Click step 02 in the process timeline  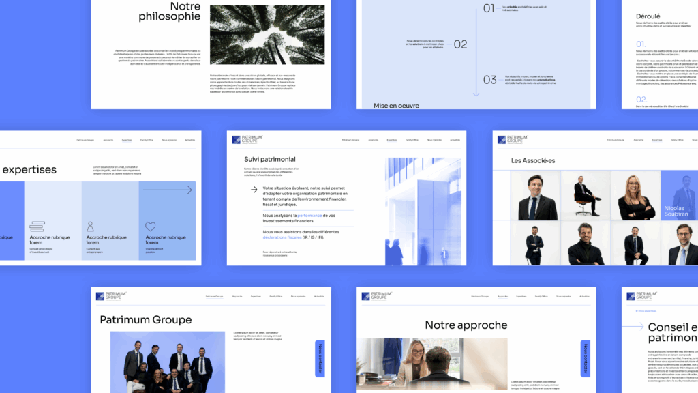tap(460, 44)
